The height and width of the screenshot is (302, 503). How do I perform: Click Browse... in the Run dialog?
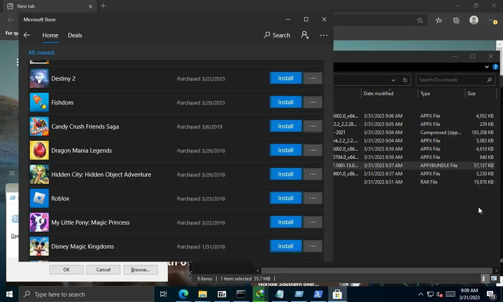click(x=140, y=270)
